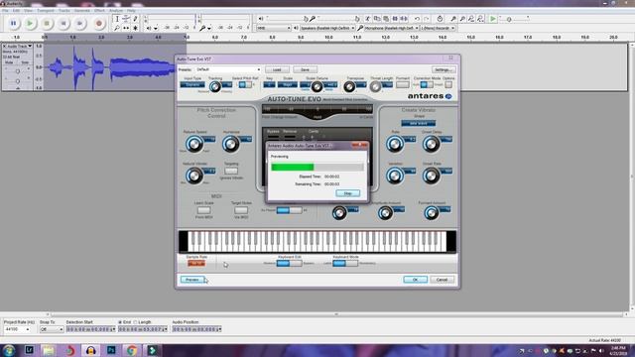Select the End radio button
The height and width of the screenshot is (357, 635).
coord(120,322)
